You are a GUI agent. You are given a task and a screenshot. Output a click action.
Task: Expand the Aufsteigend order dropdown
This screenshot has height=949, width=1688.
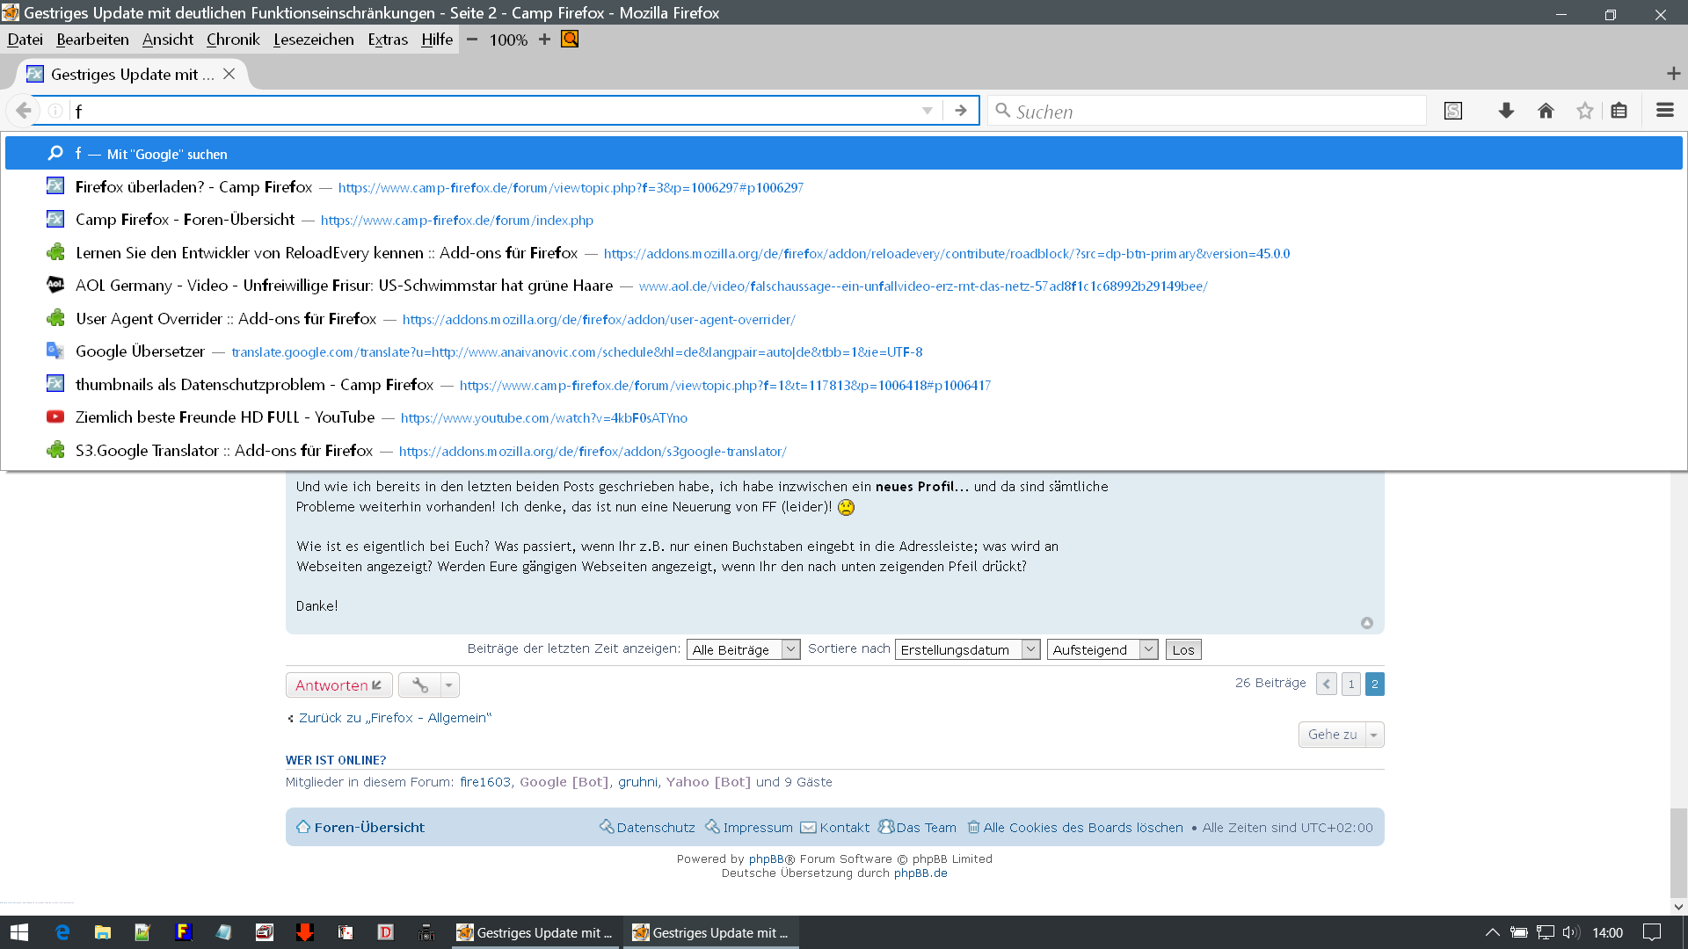1102,649
